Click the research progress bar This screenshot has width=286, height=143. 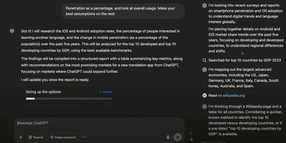(x=69, y=99)
